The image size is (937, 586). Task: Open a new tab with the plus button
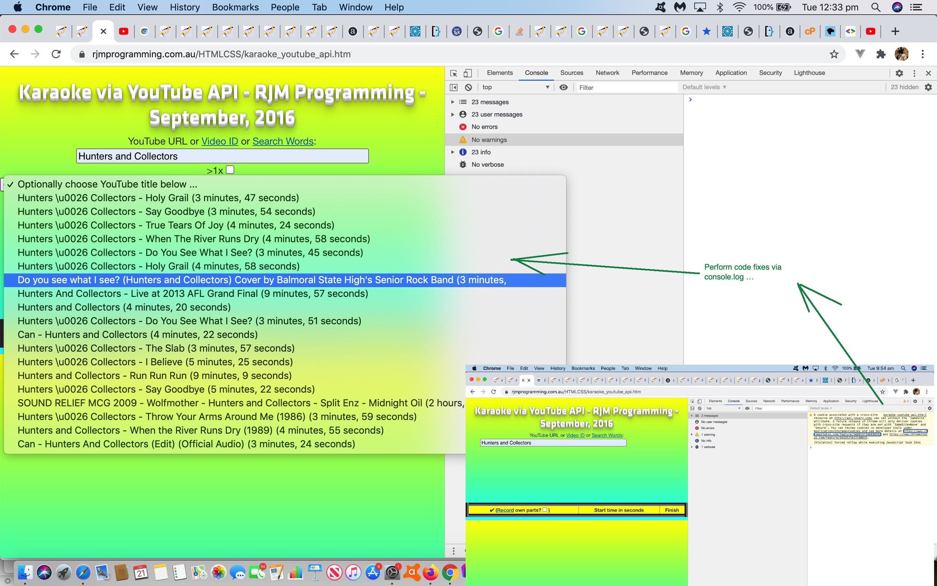tap(895, 31)
